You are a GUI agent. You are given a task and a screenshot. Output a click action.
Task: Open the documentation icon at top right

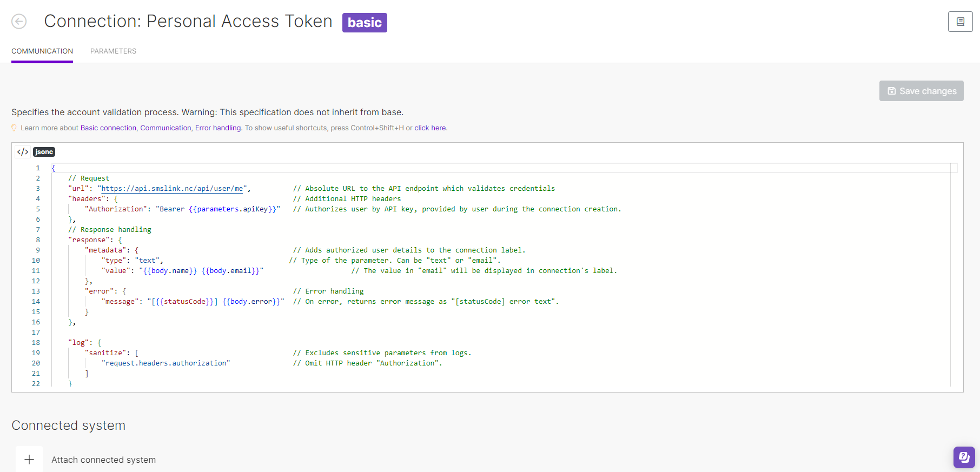click(x=960, y=22)
